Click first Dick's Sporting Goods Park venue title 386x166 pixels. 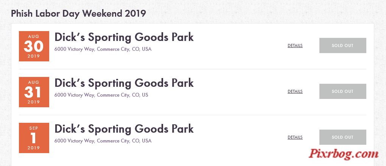point(124,37)
